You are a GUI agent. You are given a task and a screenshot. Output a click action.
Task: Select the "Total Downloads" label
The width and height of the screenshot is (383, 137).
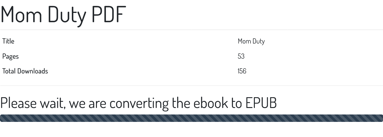(x=25, y=71)
